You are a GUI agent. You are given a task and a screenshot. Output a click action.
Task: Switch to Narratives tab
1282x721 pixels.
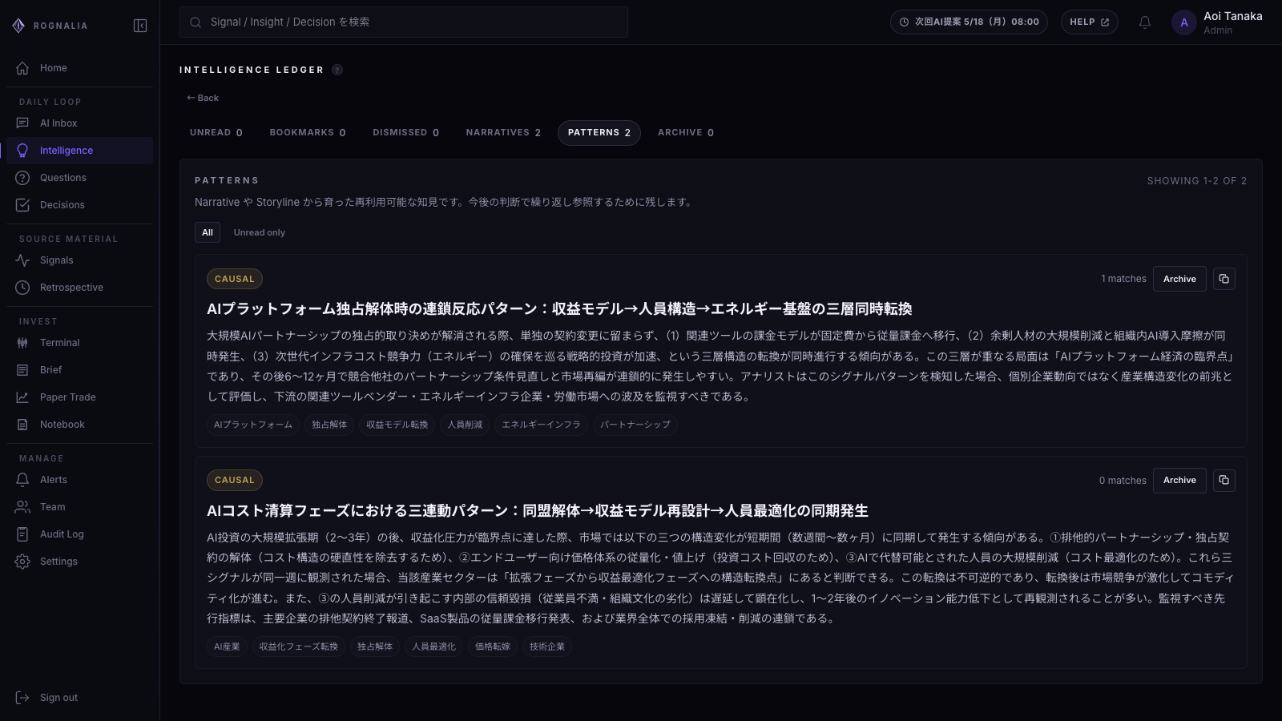click(x=503, y=133)
